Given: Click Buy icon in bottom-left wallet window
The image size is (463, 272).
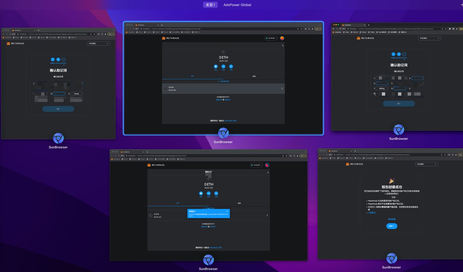Looking at the screenshot, I should coord(201,193).
